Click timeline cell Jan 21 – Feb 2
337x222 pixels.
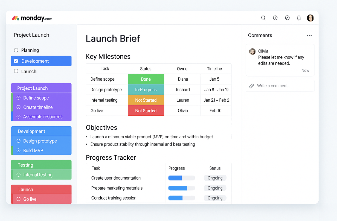tap(216, 100)
